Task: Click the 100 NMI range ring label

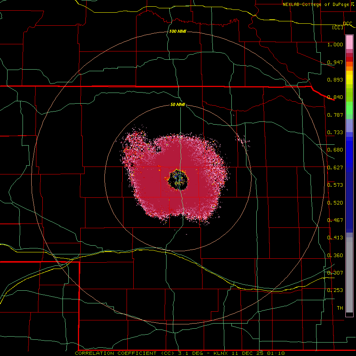Action: [x=178, y=31]
